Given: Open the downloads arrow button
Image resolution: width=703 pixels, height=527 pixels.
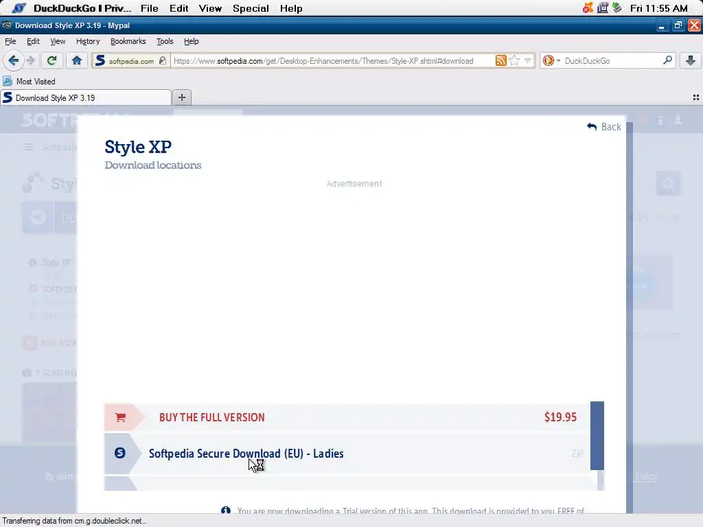Looking at the screenshot, I should pyautogui.click(x=691, y=60).
